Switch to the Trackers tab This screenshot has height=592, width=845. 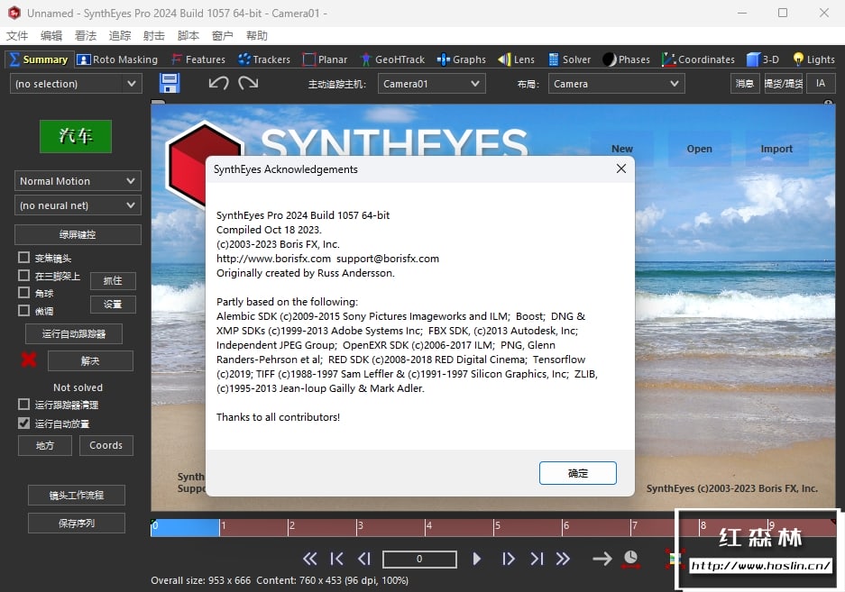pyautogui.click(x=263, y=59)
